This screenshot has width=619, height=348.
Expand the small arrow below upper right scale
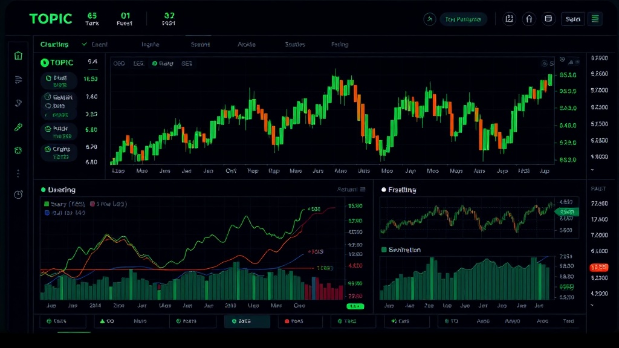coord(592,170)
